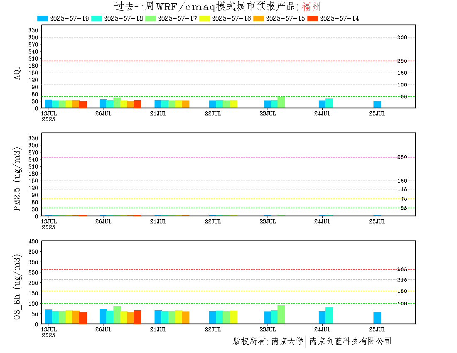Screen dimensions: 457x353
Task: Click the PM2.5 (ug/m3) y-axis label
Action: (17, 179)
